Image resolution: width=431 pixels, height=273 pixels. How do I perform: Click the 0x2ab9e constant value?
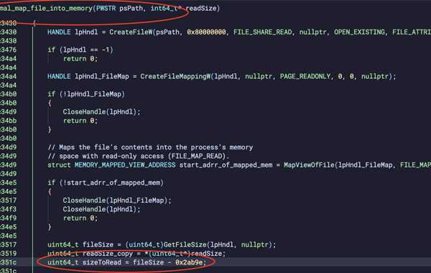189,262
